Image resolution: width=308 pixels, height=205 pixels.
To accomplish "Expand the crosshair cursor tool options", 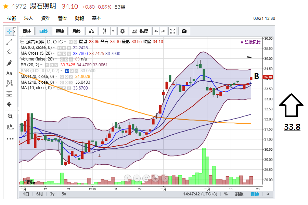I will point(14,31).
